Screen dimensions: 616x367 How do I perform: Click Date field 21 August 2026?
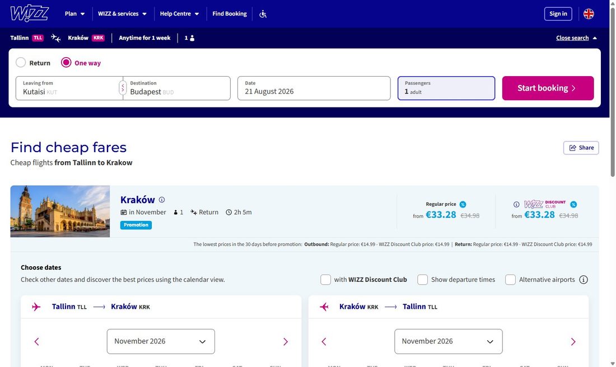coord(314,88)
